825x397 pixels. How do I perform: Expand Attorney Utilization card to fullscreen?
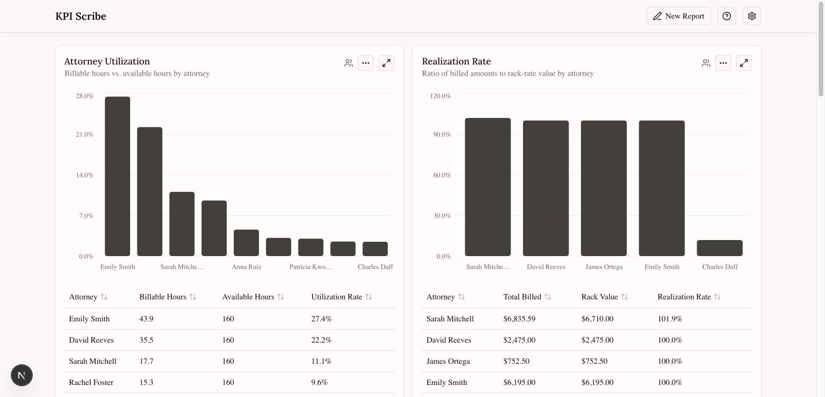(x=386, y=63)
